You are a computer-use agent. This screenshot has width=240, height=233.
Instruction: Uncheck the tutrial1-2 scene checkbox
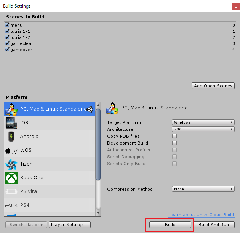click(x=7, y=37)
